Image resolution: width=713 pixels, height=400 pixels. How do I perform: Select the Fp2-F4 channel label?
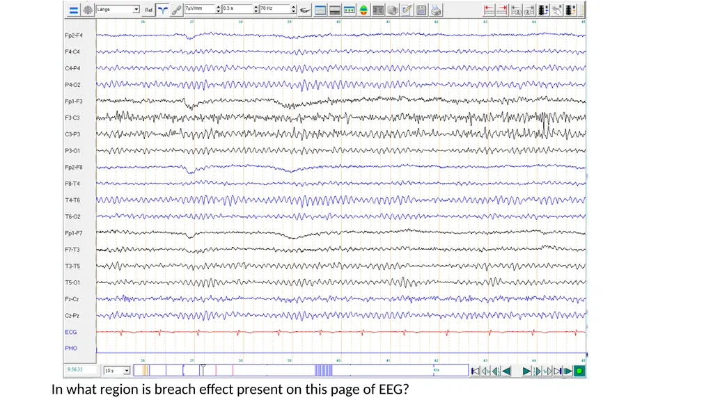pos(74,35)
